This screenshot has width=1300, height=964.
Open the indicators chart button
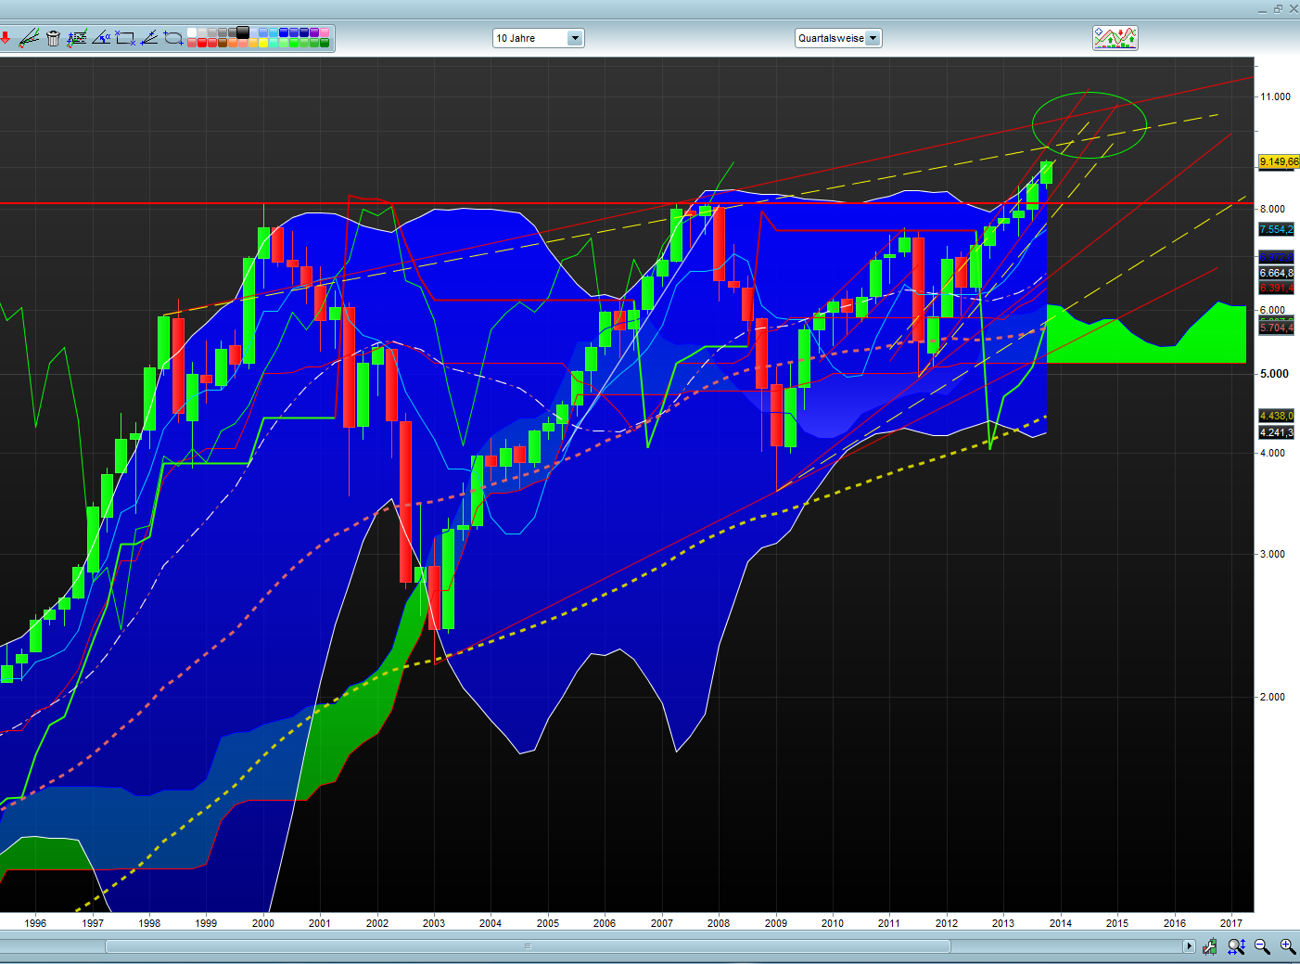click(x=1115, y=38)
